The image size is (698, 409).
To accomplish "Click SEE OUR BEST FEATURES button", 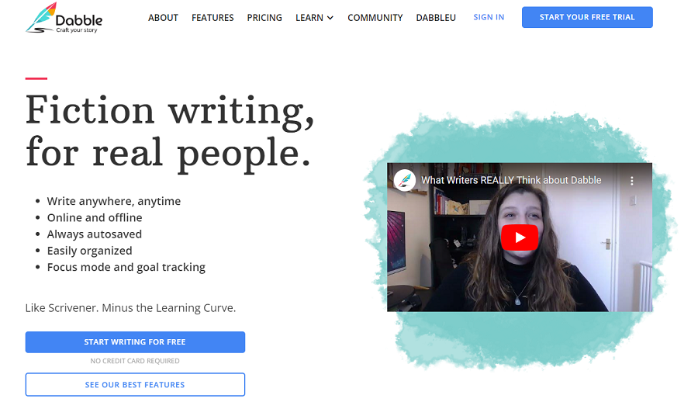I will pos(135,384).
